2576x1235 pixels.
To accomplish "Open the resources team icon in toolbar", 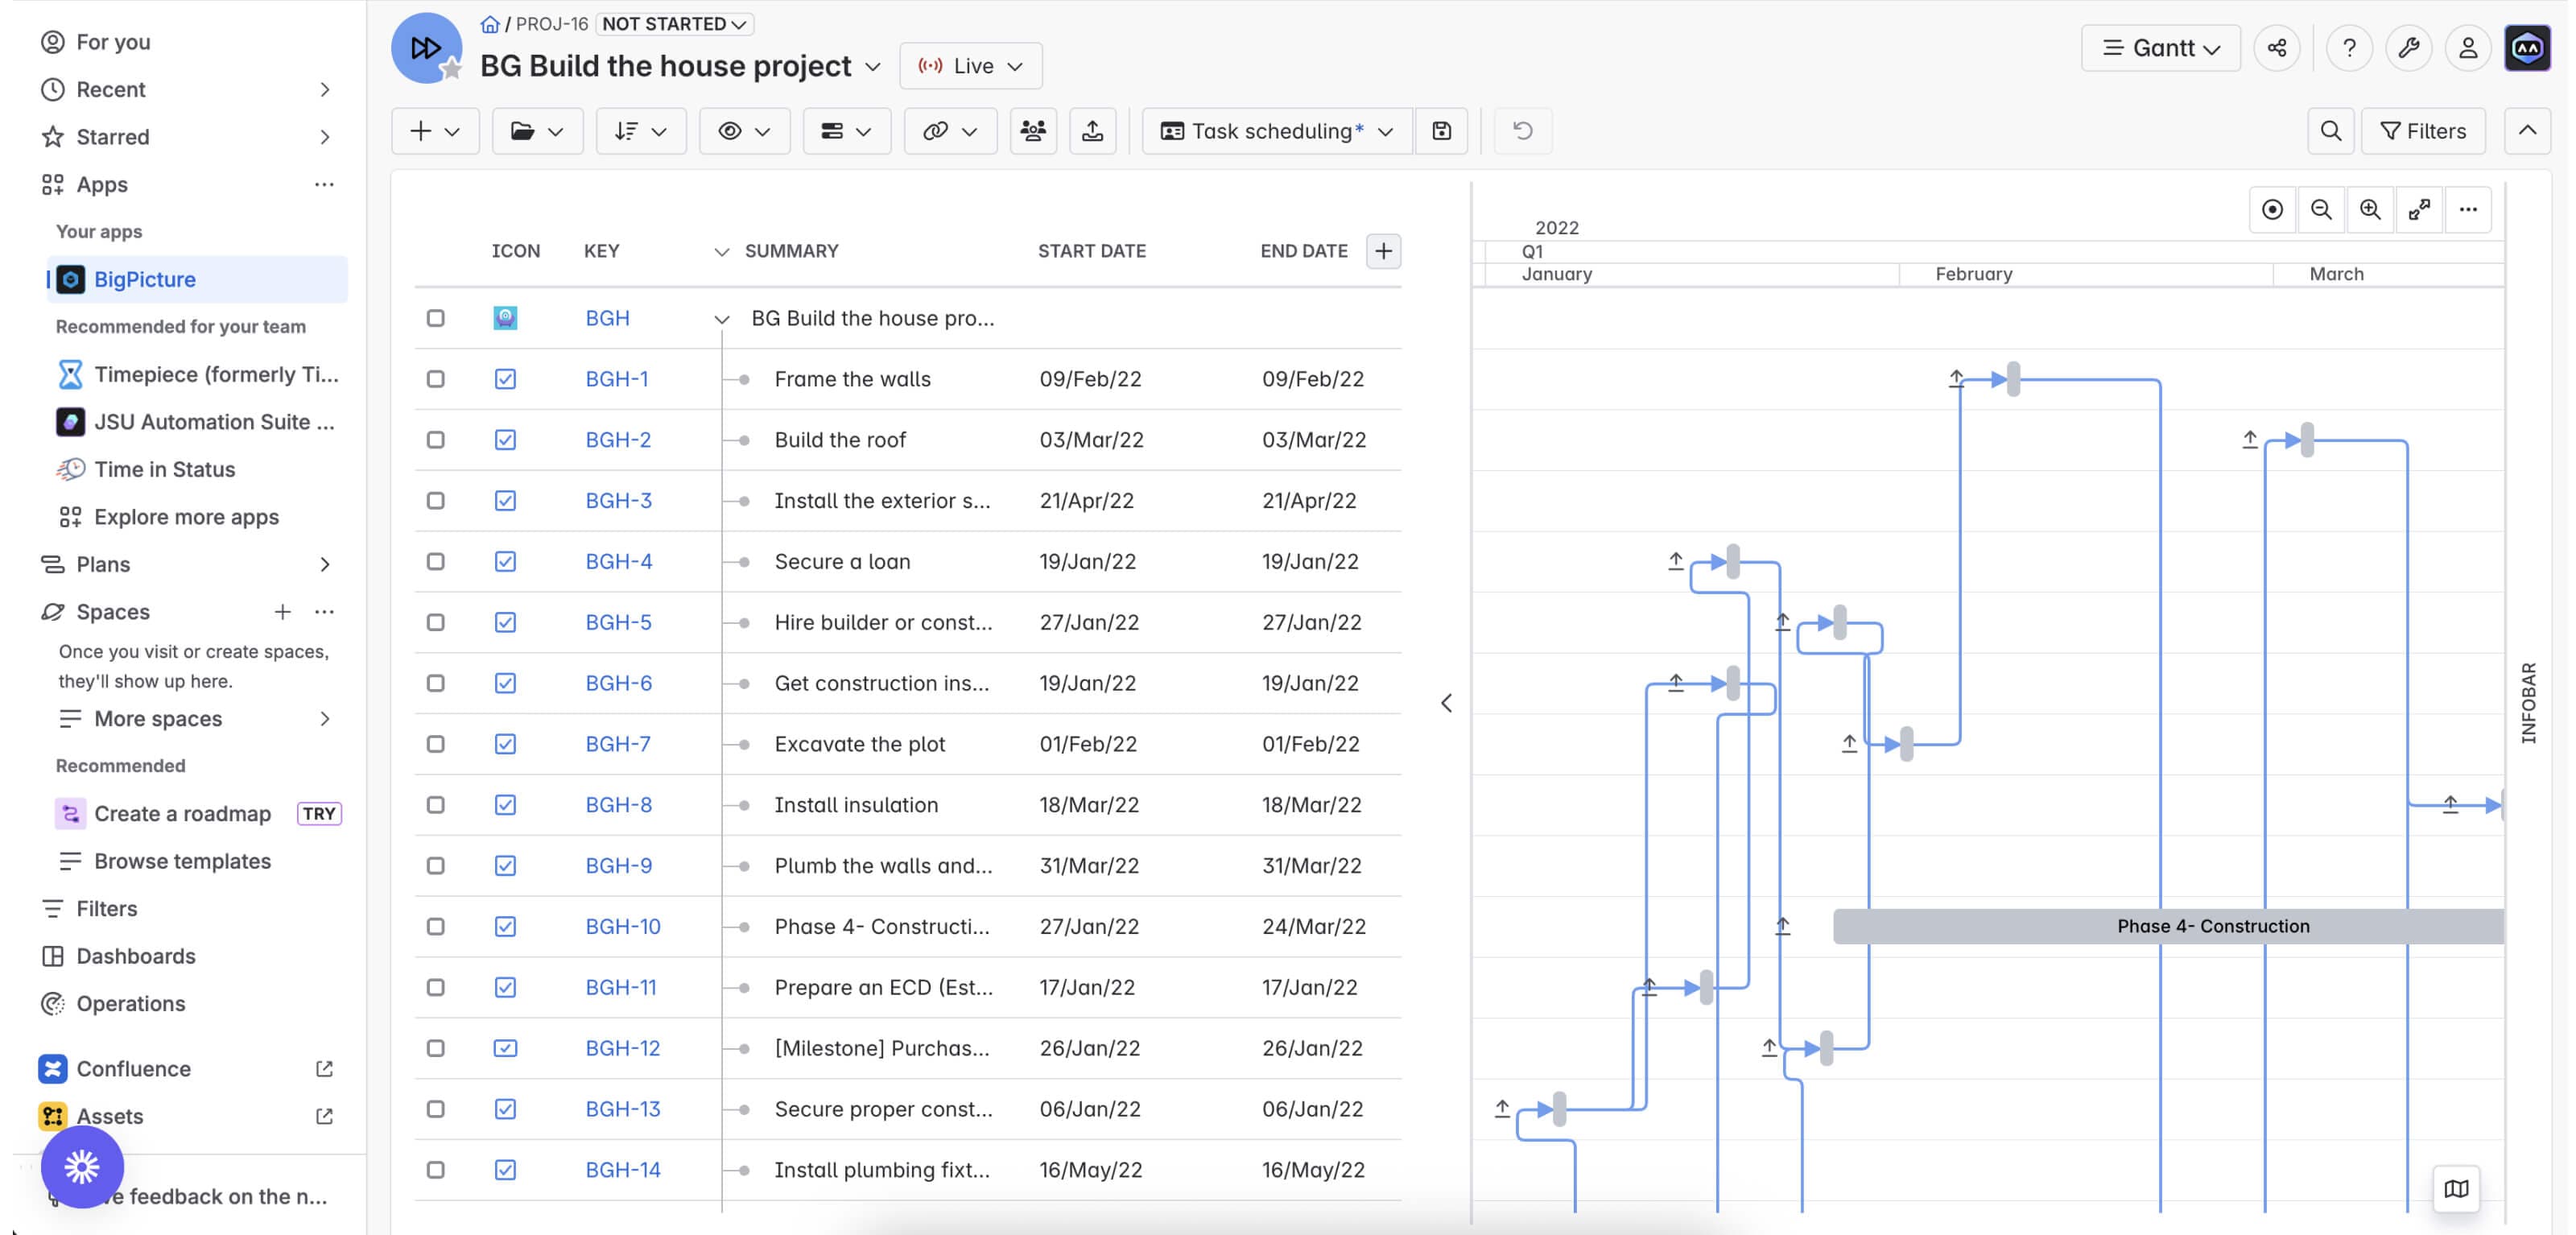I will tap(1033, 131).
